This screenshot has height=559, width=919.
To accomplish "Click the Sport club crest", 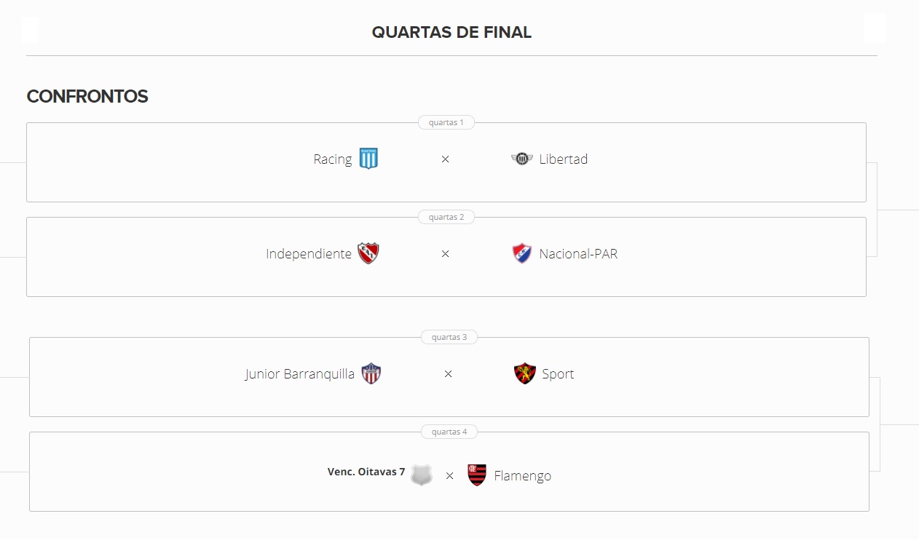I will tap(525, 373).
